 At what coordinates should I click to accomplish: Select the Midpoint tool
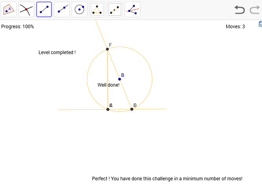coord(115,9)
